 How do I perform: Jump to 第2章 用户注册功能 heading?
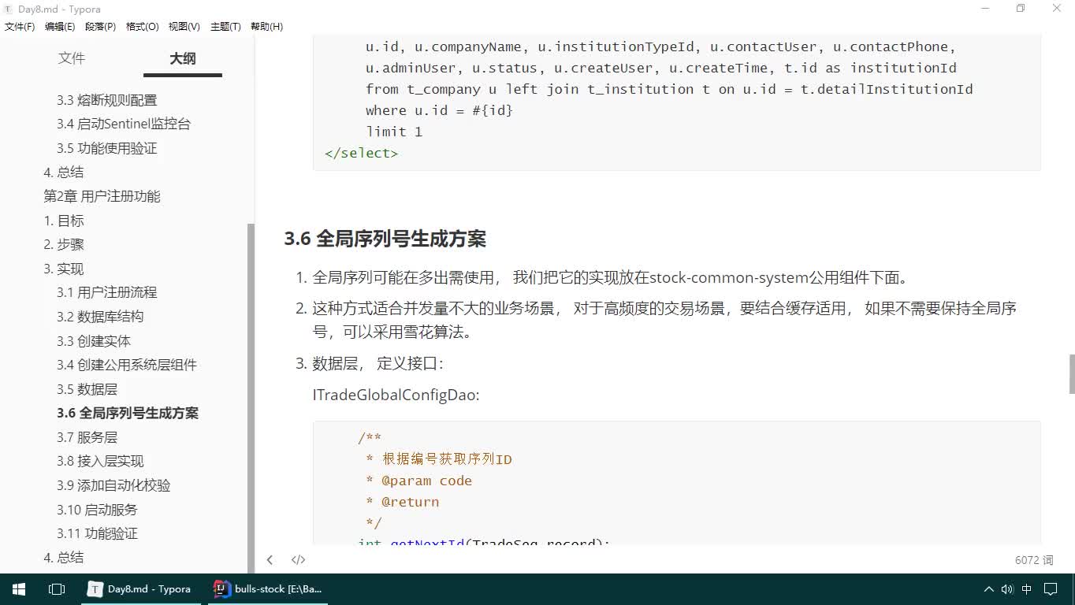102,196
